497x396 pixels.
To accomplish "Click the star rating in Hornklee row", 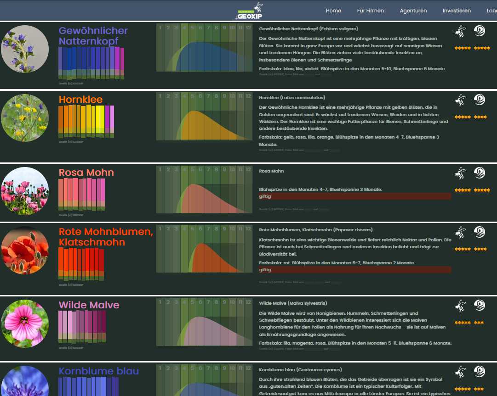I will click(470, 117).
